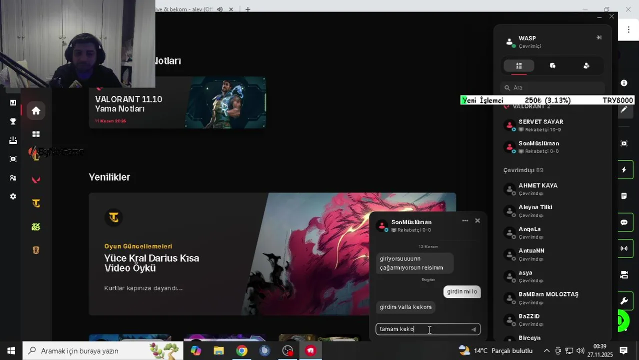Switch to the friend groups tab

click(552, 65)
